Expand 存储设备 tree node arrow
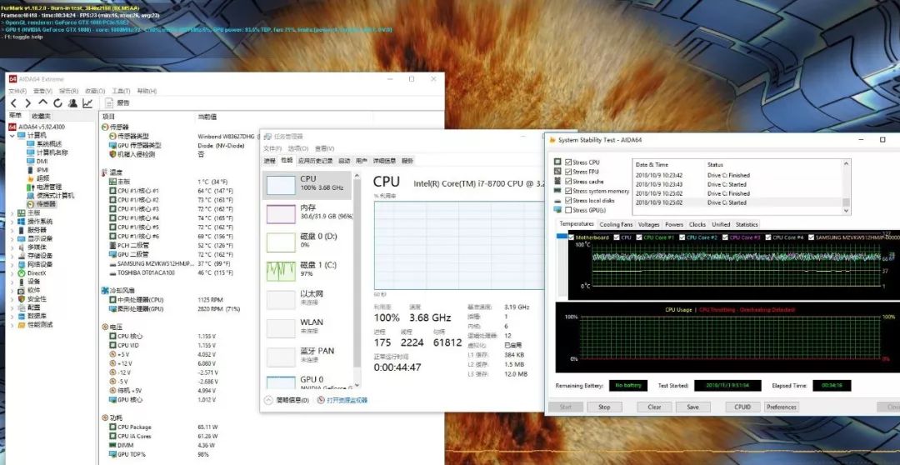The height and width of the screenshot is (465, 900). pyautogui.click(x=12, y=256)
